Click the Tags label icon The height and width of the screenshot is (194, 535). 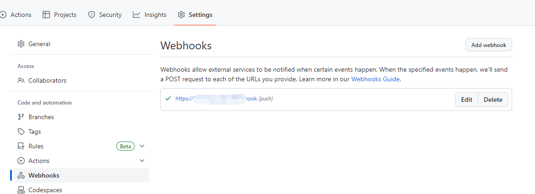click(21, 131)
